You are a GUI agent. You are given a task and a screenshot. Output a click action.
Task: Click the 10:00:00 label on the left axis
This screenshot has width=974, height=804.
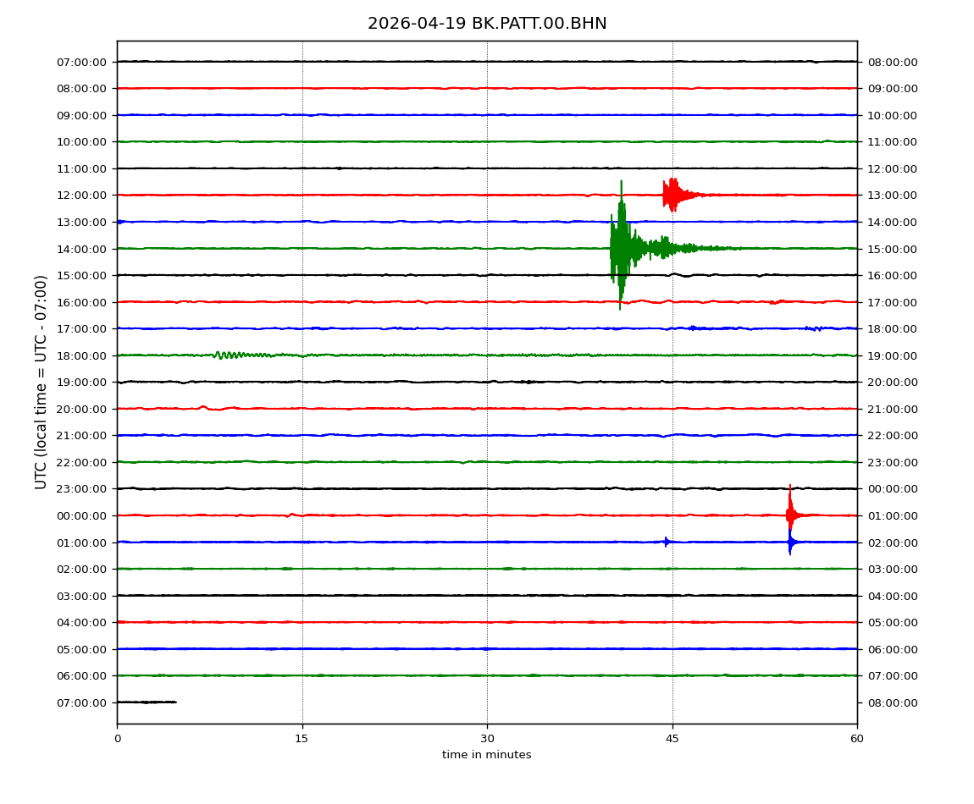pyautogui.click(x=83, y=142)
